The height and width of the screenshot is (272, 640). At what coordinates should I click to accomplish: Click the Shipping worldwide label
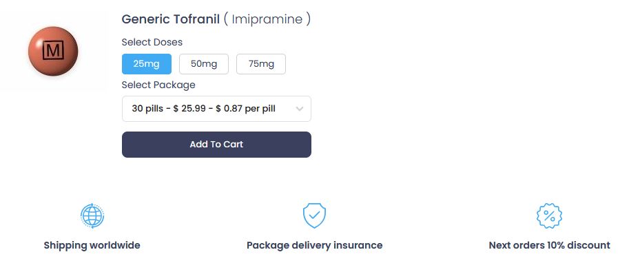[x=92, y=246]
